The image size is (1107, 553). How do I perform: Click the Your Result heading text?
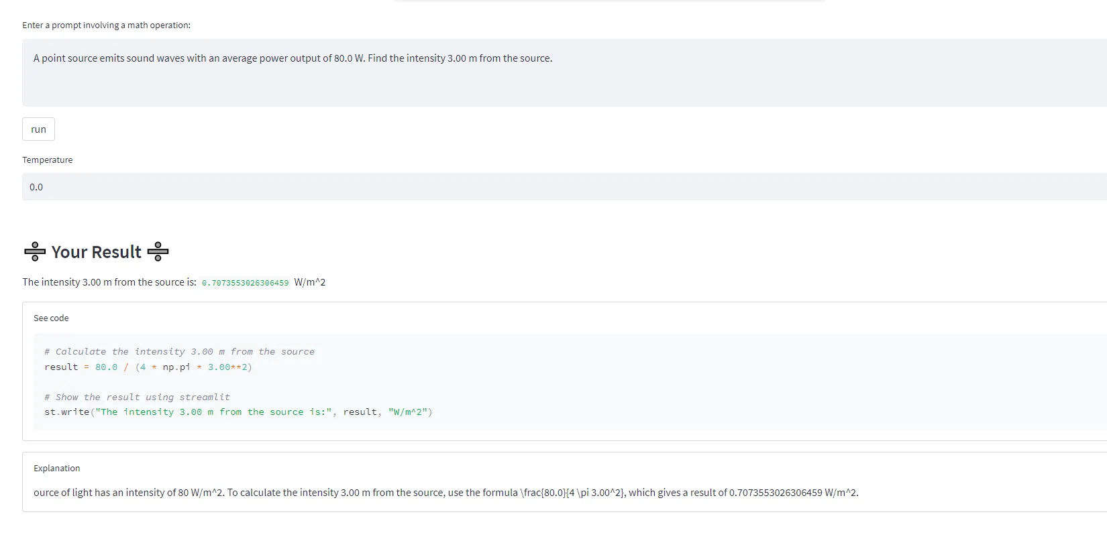click(96, 252)
